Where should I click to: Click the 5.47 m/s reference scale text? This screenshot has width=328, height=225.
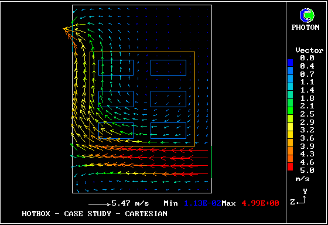(130, 203)
